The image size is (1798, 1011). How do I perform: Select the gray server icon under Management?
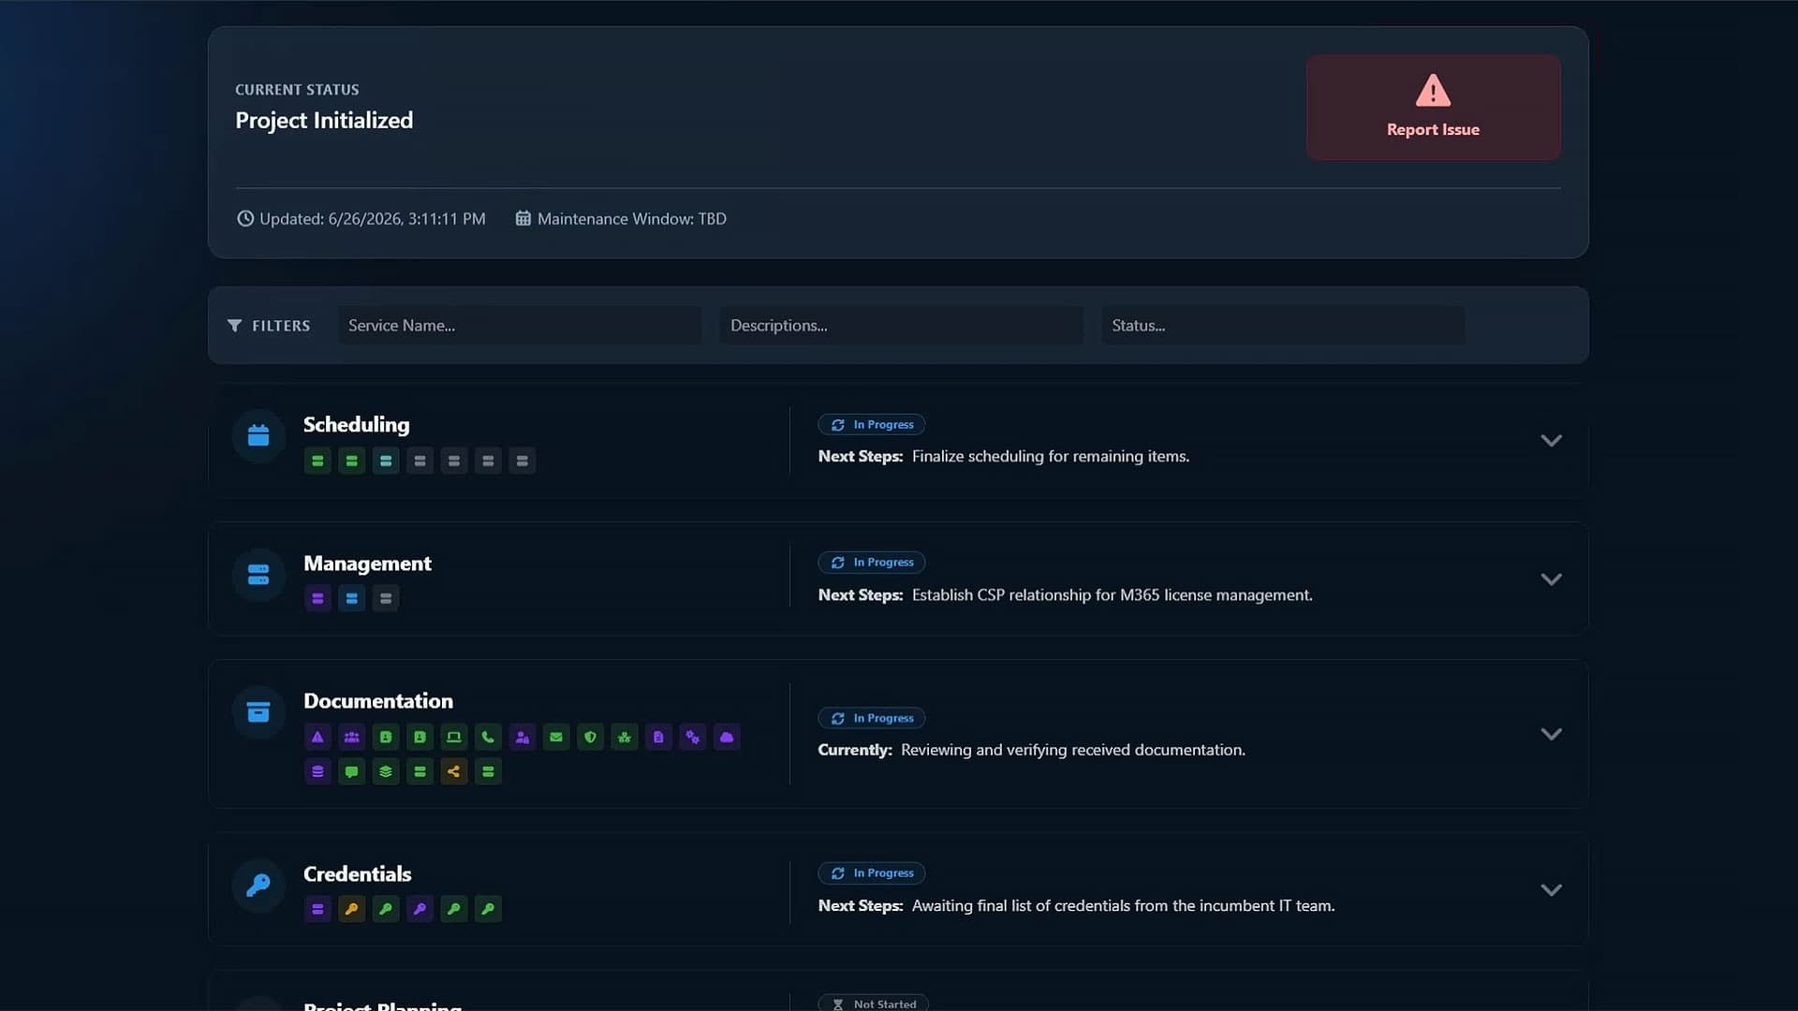pyautogui.click(x=386, y=598)
